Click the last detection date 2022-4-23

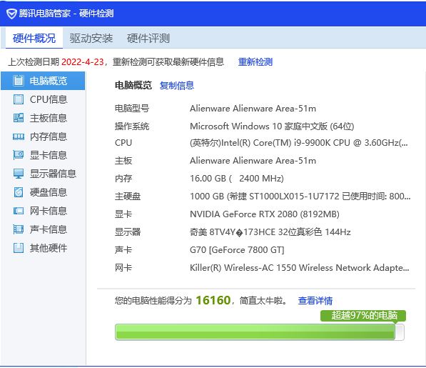point(83,61)
